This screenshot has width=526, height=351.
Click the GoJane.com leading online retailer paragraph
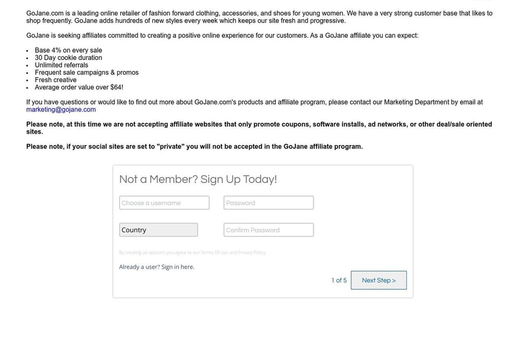coord(259,17)
